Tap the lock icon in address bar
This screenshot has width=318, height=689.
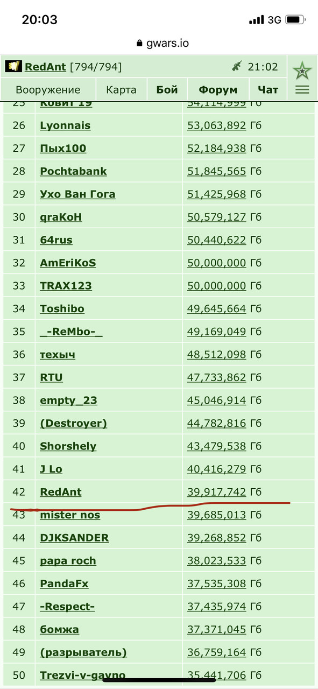[140, 44]
